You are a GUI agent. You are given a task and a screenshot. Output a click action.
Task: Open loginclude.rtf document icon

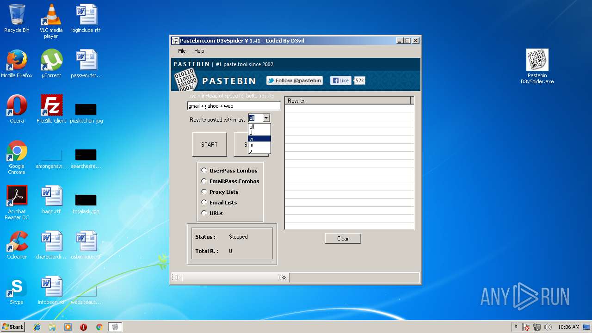[x=86, y=18]
